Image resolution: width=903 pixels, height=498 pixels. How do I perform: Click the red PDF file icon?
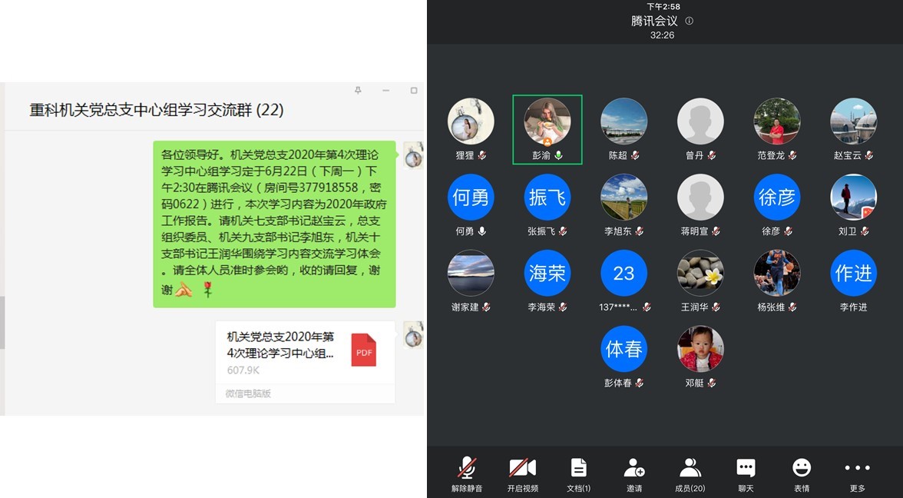364,350
